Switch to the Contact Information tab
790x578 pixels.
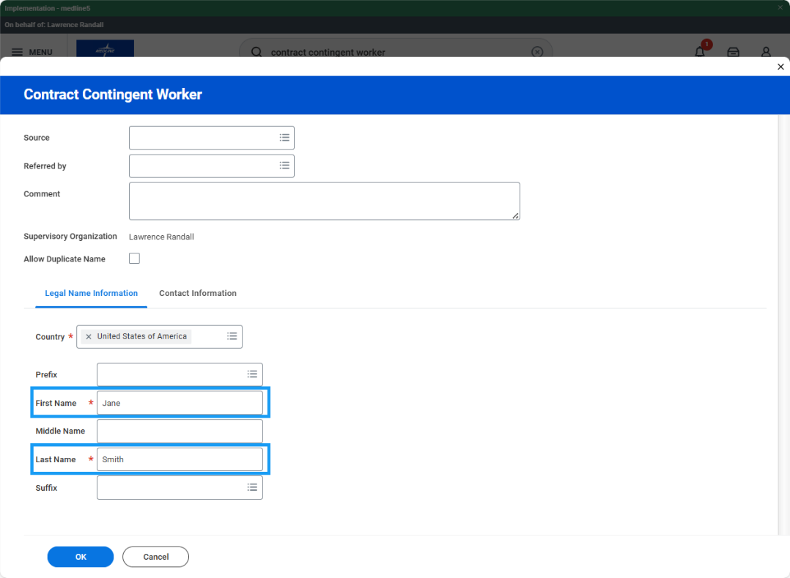point(197,293)
